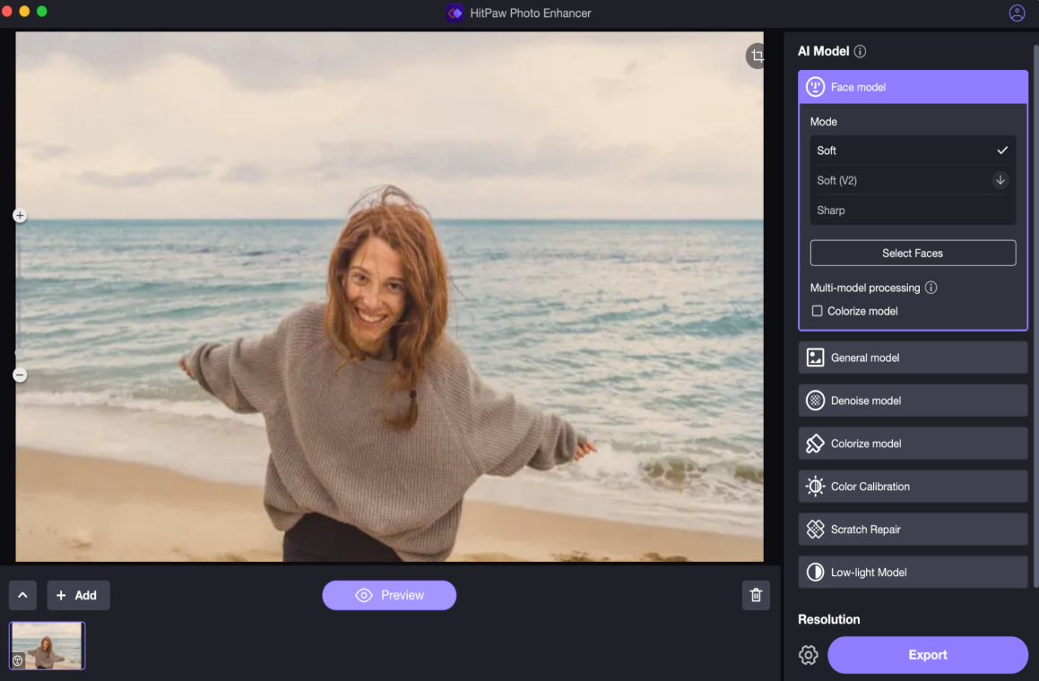Collapse the Face model panel header
This screenshot has height=681, width=1039.
[x=913, y=87]
